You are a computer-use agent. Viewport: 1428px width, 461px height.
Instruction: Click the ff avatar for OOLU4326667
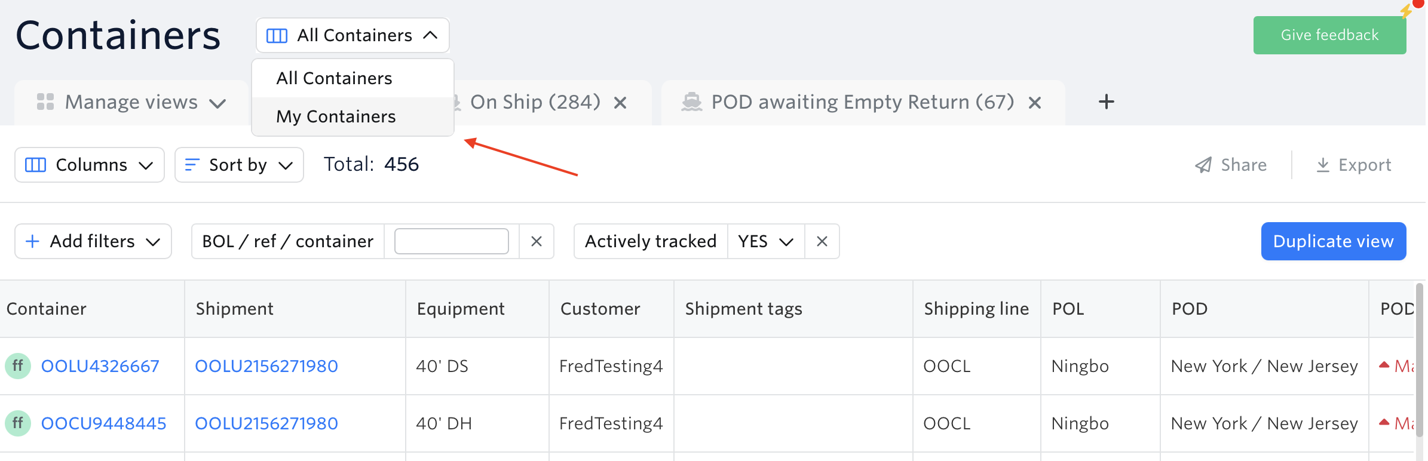tap(18, 365)
